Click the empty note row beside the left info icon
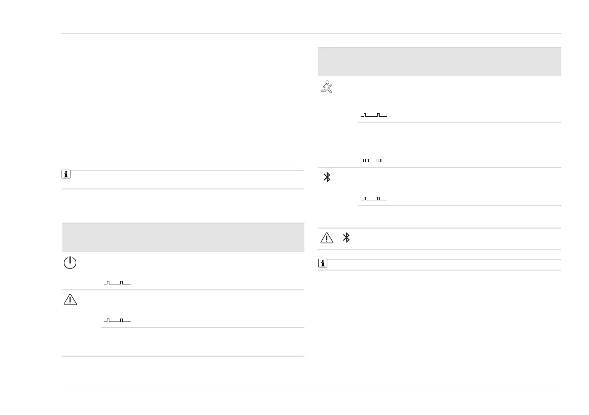The image size is (589, 415). pos(188,180)
